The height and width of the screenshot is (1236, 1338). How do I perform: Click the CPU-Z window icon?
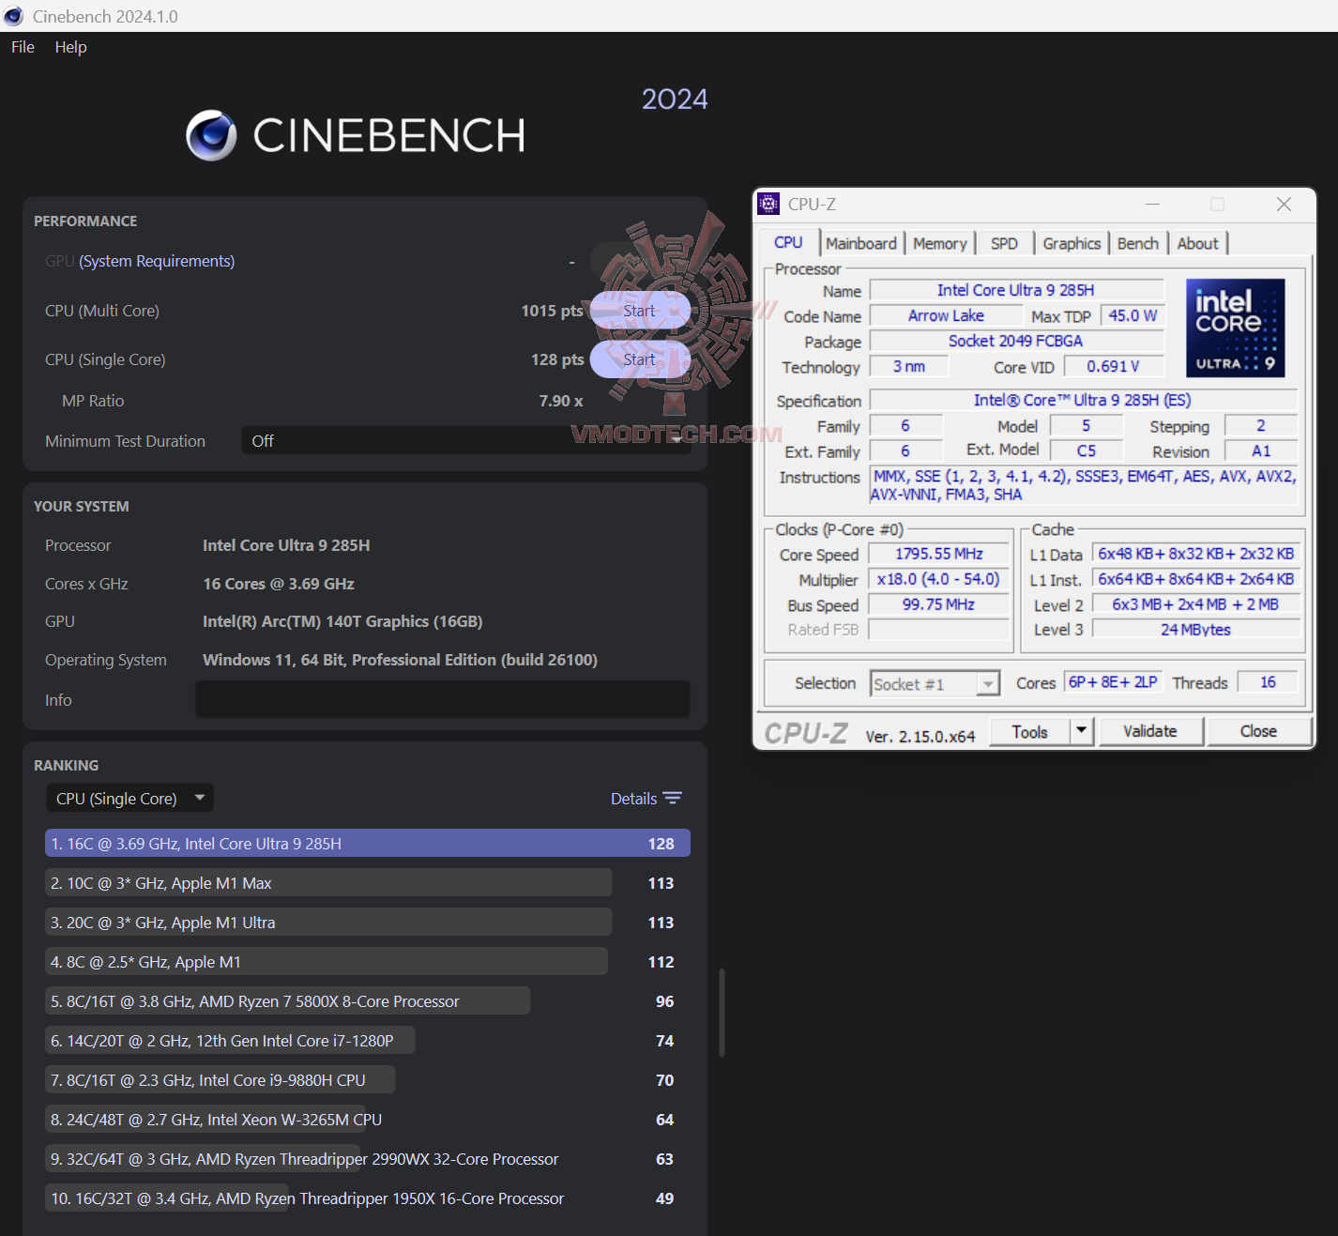pyautogui.click(x=769, y=204)
